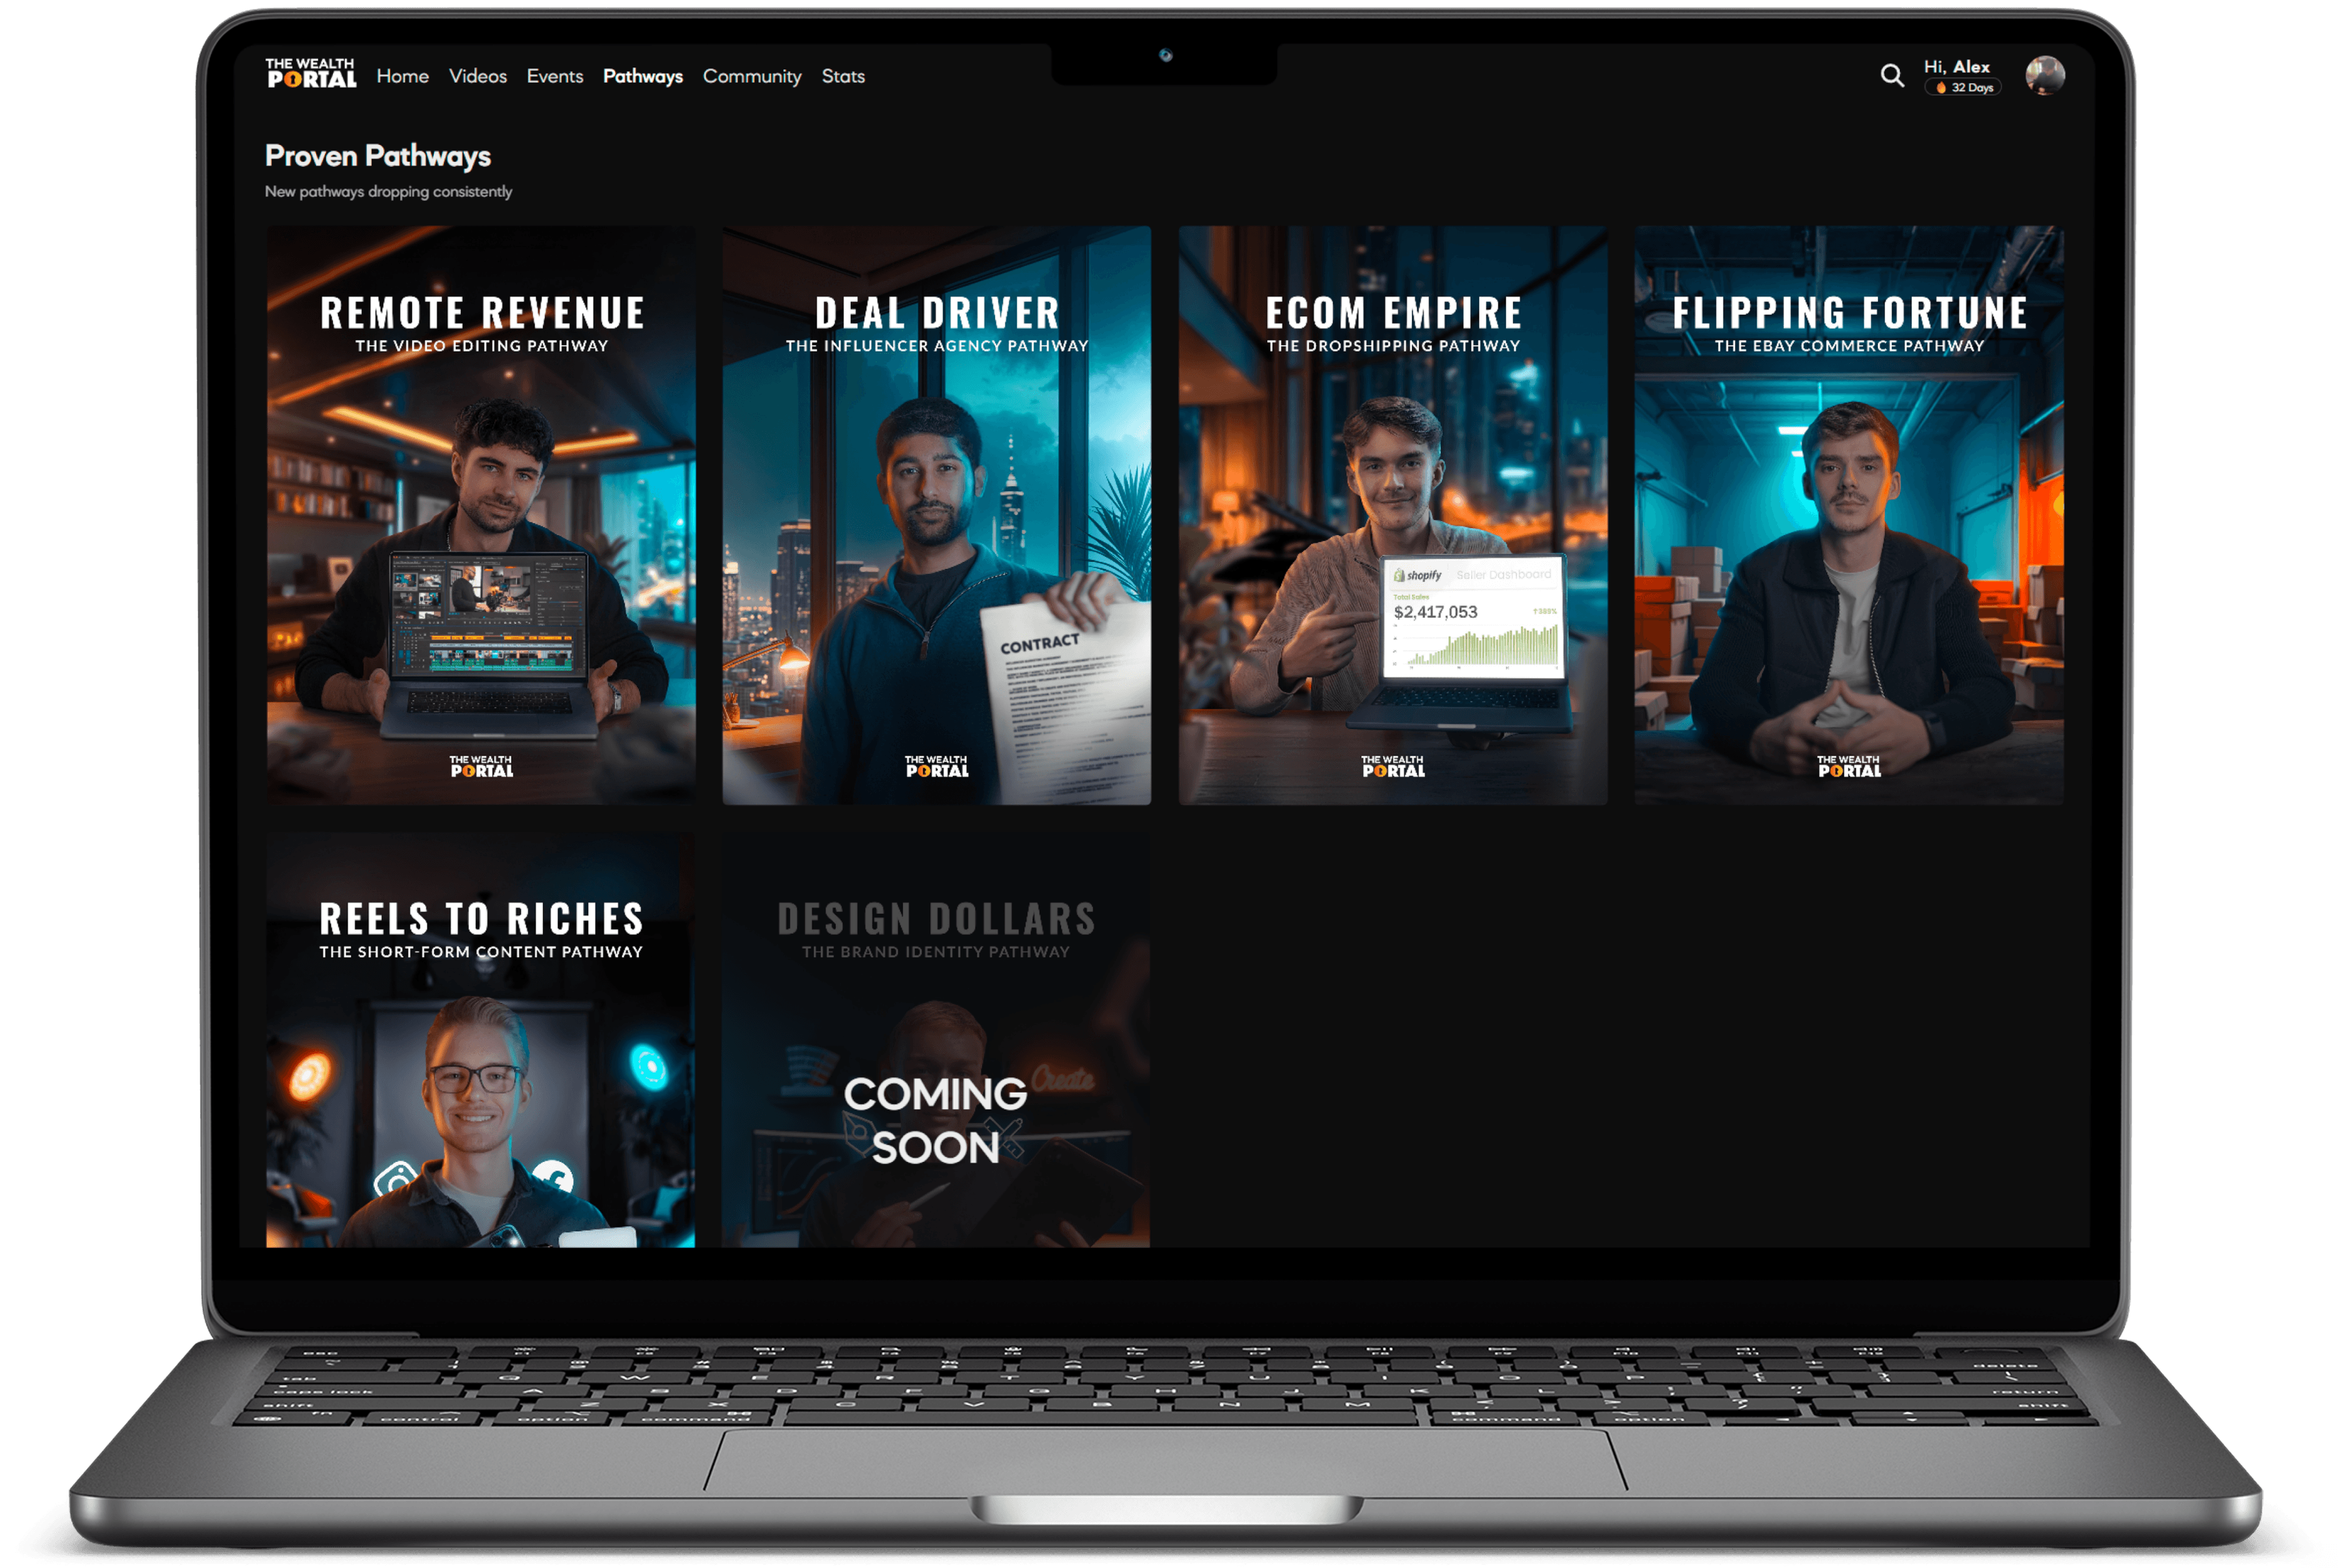Click Portal logo on Remote Revenue card

point(481,767)
